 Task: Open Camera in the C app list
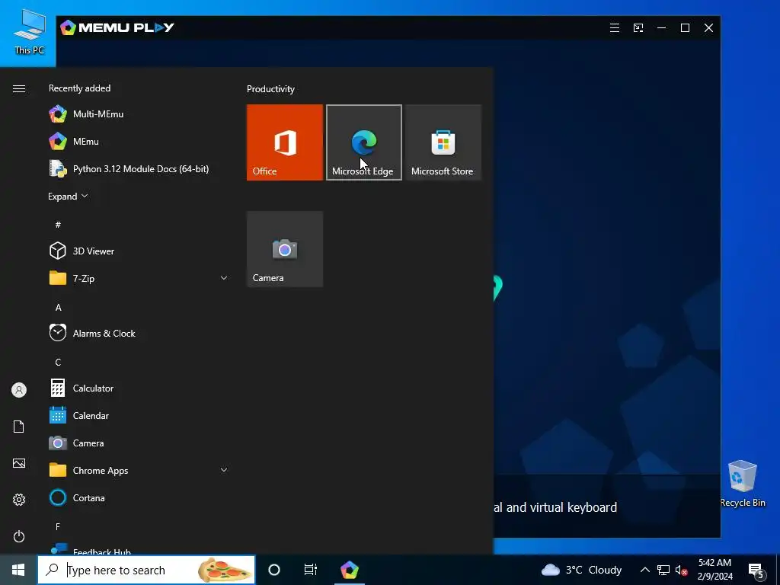[139, 443]
